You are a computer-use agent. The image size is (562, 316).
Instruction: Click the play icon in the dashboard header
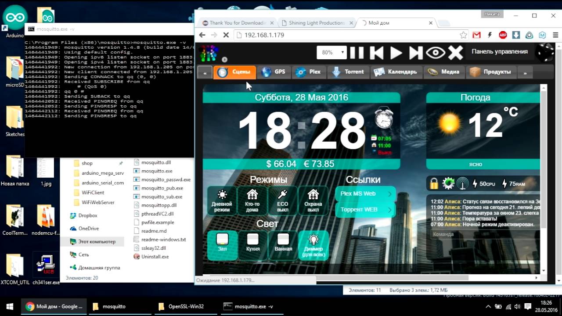[396, 53]
